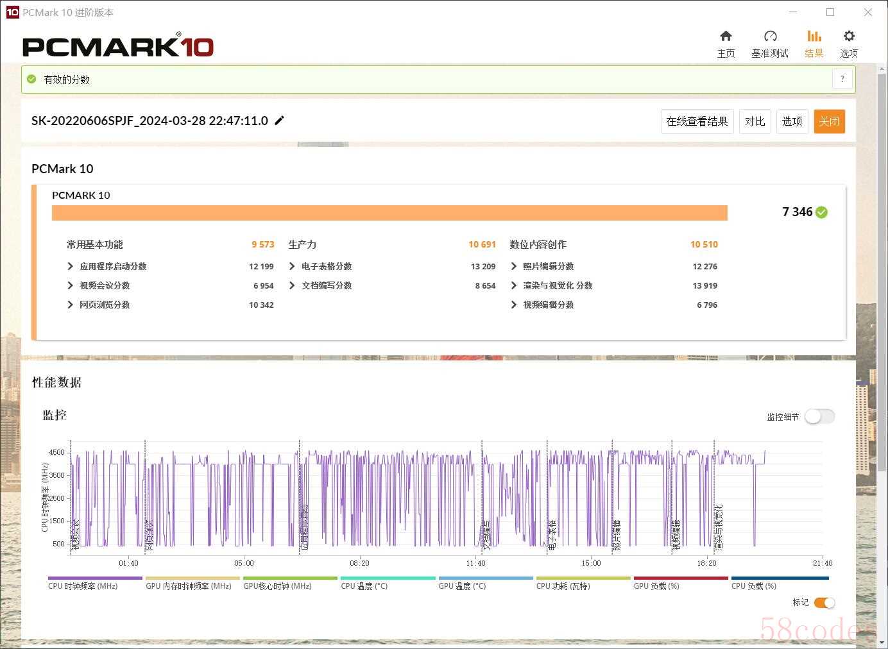Screen dimensions: 888x649
Task: Click 6 796 video editing score value
Action: click(707, 305)
